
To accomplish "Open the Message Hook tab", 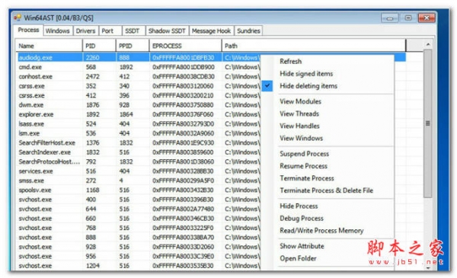I will [211, 31].
